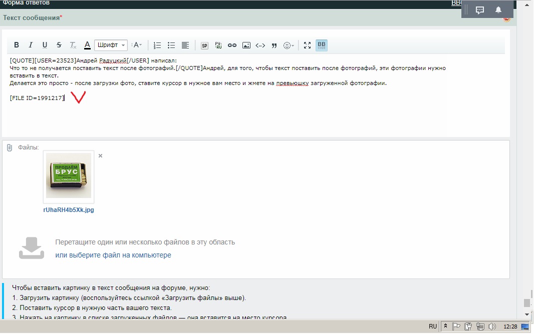The height and width of the screenshot is (334, 534).
Task: Insert a hyperlink with the link icon
Action: pyautogui.click(x=232, y=45)
